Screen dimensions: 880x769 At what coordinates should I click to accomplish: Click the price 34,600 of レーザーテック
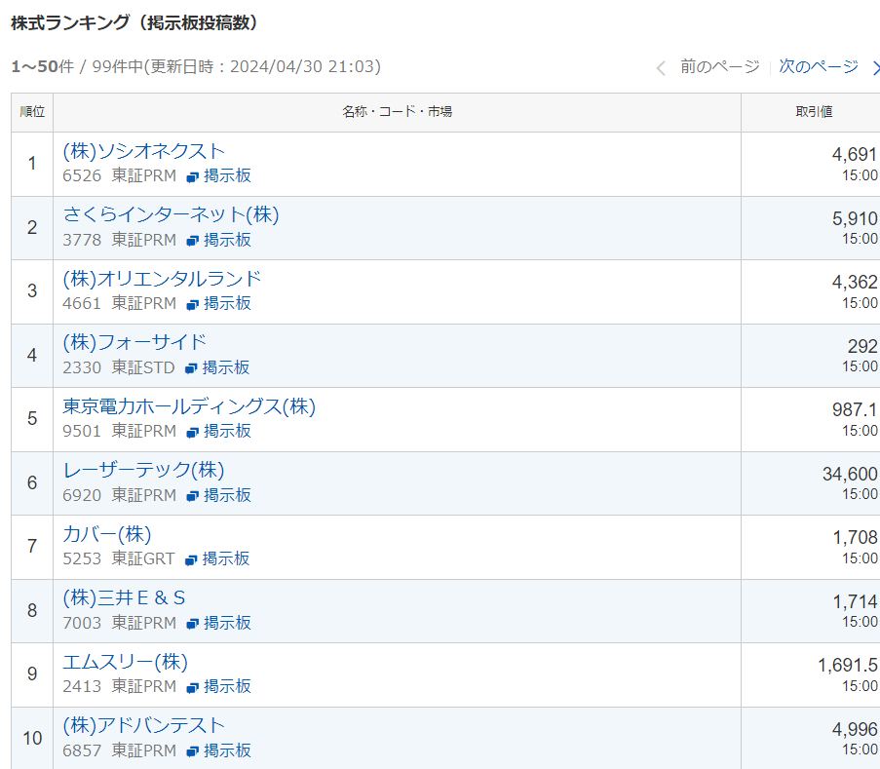tap(850, 475)
